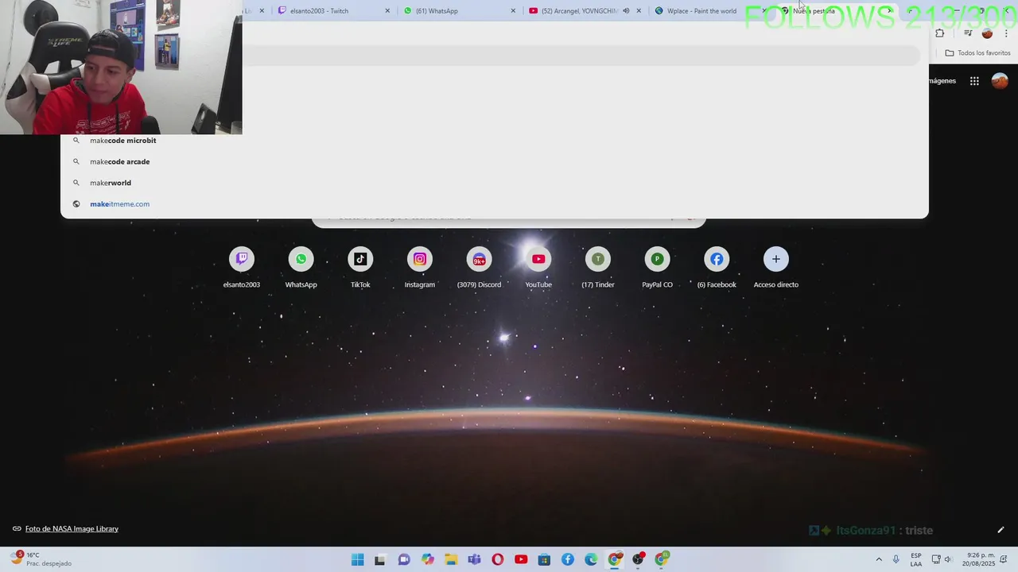The image size is (1018, 572).
Task: Open the Chrome three-dot menu
Action: coord(1006,33)
